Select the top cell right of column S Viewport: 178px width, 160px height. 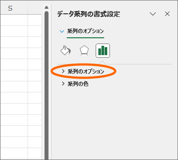click(x=35, y=20)
